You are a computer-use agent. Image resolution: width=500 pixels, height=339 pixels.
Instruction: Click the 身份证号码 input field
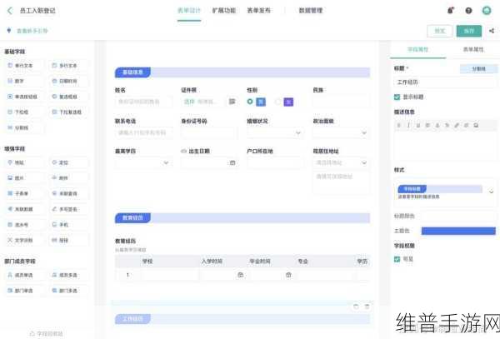pyautogui.click(x=209, y=132)
